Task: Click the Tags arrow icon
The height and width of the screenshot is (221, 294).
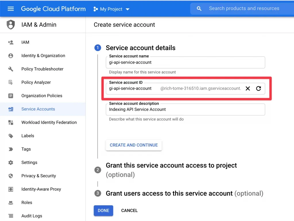Action: coord(11,149)
